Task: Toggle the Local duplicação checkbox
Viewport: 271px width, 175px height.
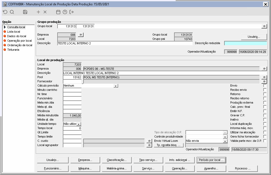Action: (x=265, y=124)
